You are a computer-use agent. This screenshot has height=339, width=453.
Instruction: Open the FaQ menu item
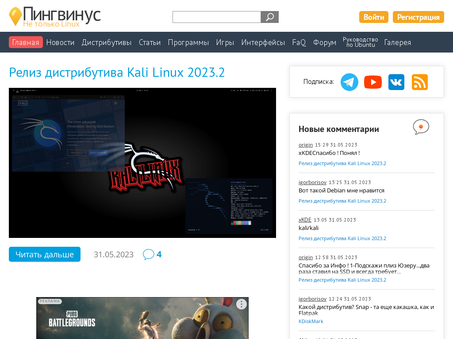tap(299, 42)
